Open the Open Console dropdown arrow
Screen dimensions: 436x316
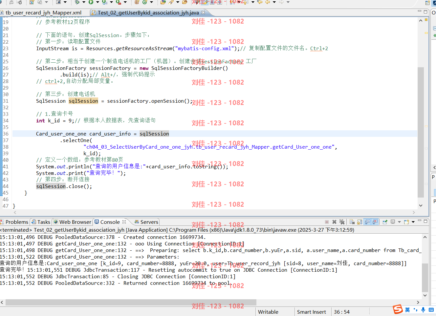[413, 222]
